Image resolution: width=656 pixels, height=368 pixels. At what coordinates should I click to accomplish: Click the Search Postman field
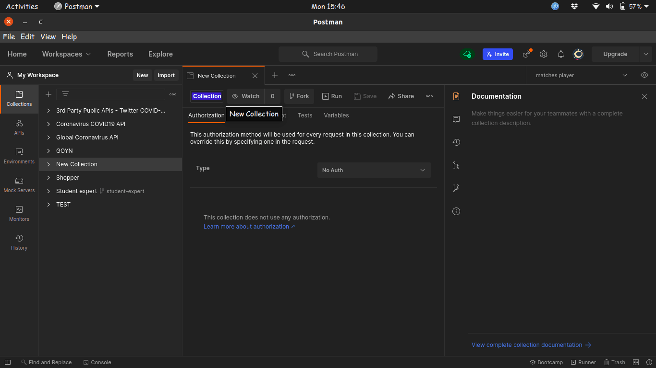coord(328,54)
